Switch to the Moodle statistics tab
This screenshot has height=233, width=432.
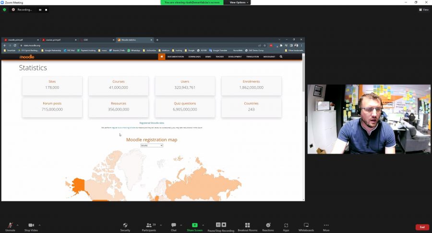134,40
